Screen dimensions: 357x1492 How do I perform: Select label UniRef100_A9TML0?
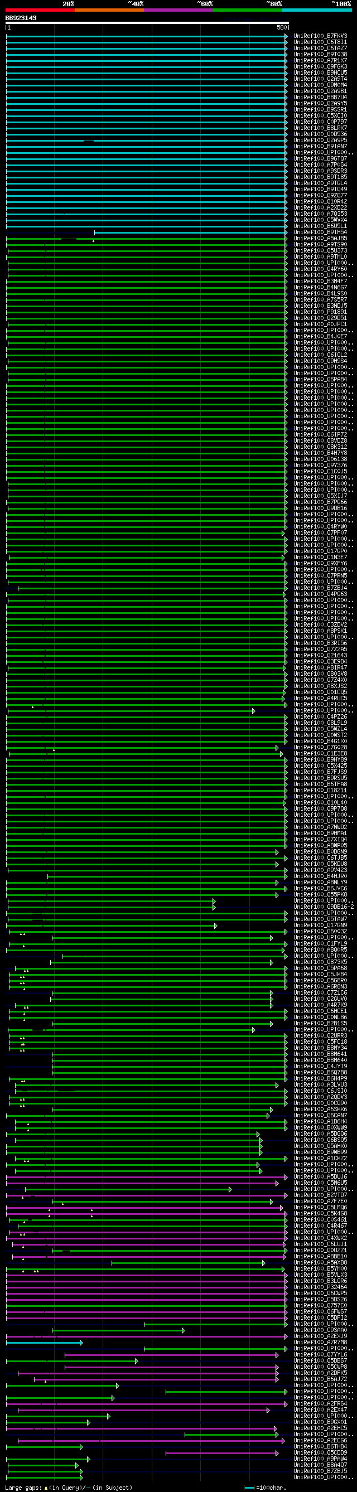coord(321,257)
